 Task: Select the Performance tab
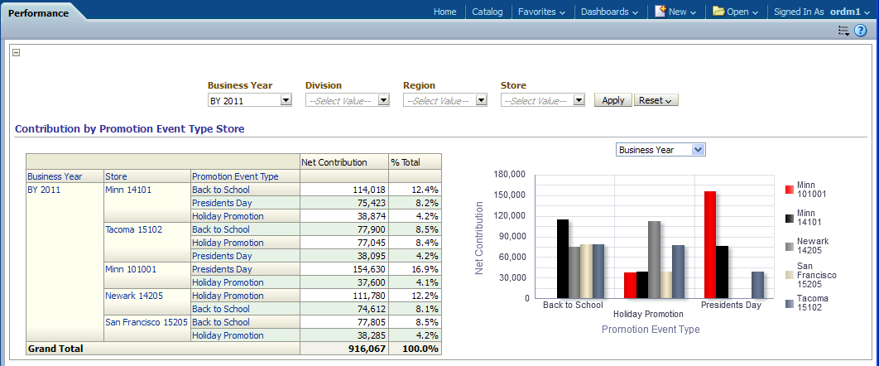pos(38,13)
